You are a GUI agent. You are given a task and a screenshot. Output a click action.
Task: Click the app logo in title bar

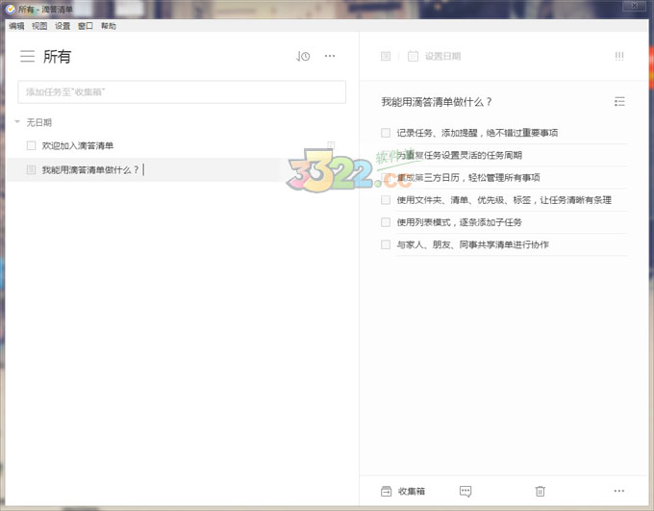[x=10, y=9]
